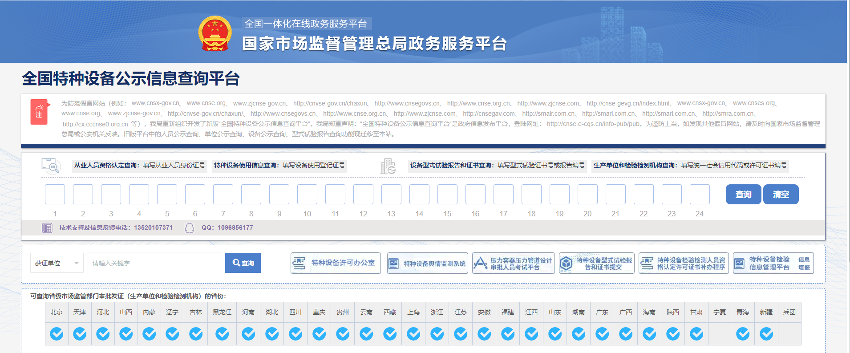Click the QQ bell icon

point(190,228)
